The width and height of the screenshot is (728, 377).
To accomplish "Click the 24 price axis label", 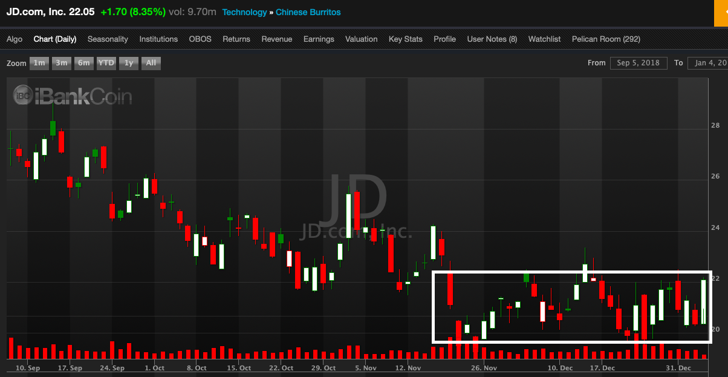I will click(715, 228).
